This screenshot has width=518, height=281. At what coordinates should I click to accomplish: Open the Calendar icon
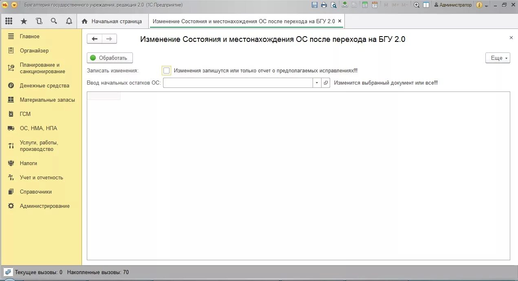click(375, 5)
